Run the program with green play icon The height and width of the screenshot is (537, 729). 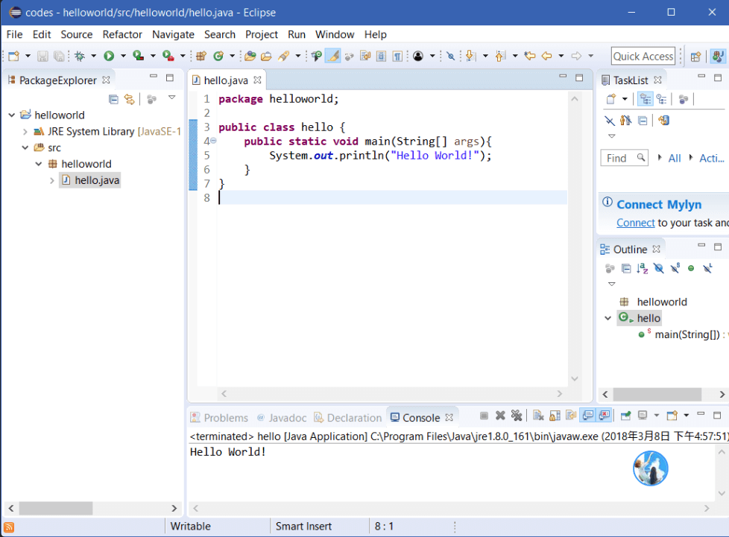pyautogui.click(x=109, y=56)
